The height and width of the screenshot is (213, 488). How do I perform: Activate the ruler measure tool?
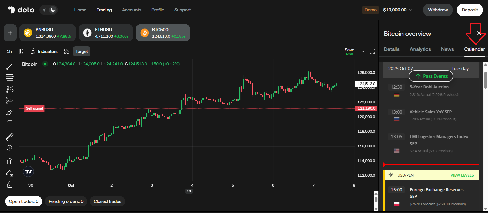(x=10, y=137)
